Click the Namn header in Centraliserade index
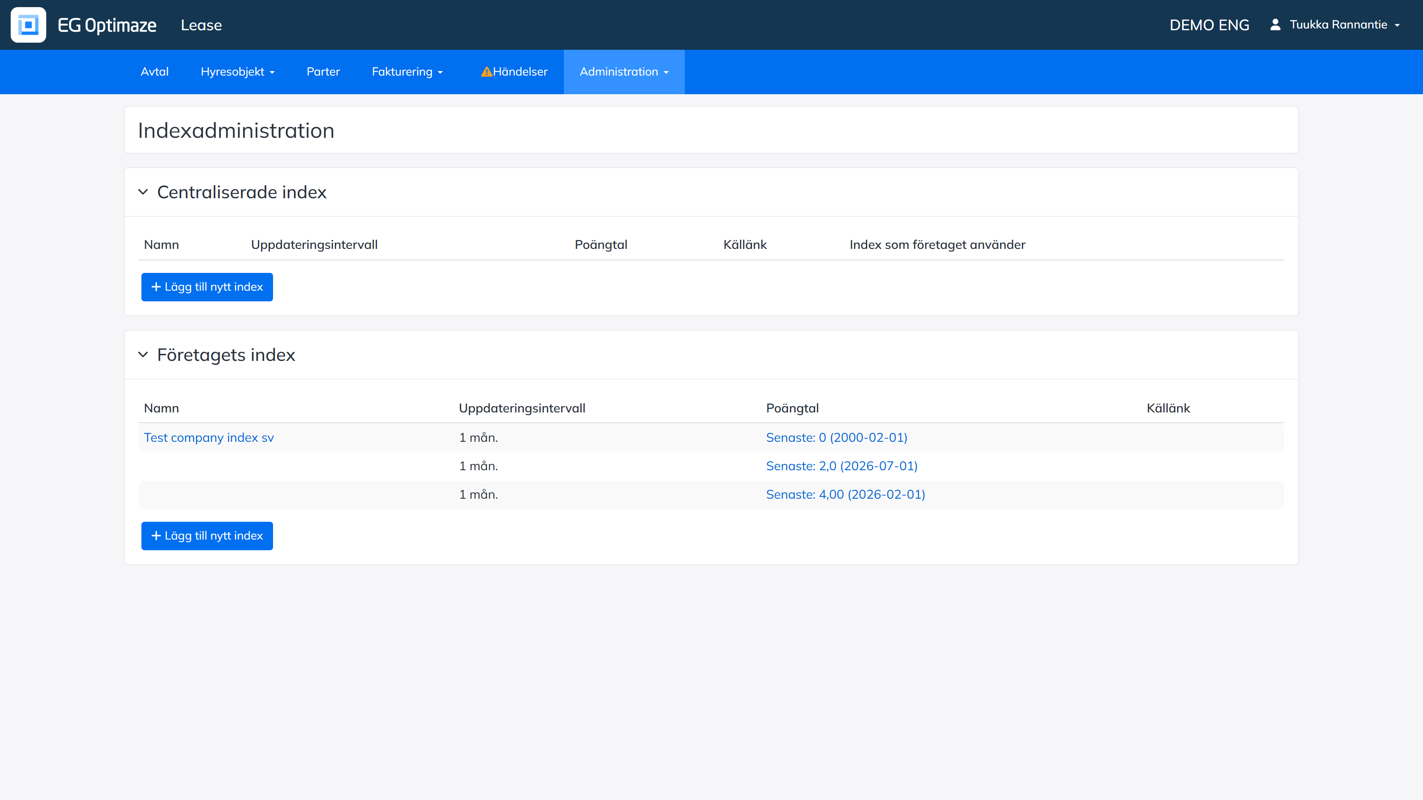Image resolution: width=1423 pixels, height=800 pixels. (x=161, y=244)
